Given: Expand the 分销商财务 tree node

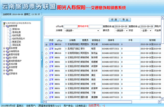Looking at the screenshot, I should tap(4, 51).
